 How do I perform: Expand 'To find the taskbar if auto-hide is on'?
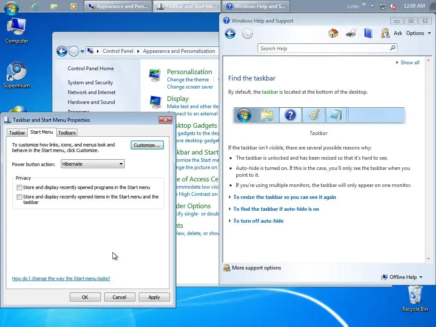276,209
